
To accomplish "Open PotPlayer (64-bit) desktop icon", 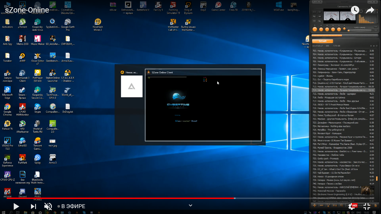I will [37, 76].
